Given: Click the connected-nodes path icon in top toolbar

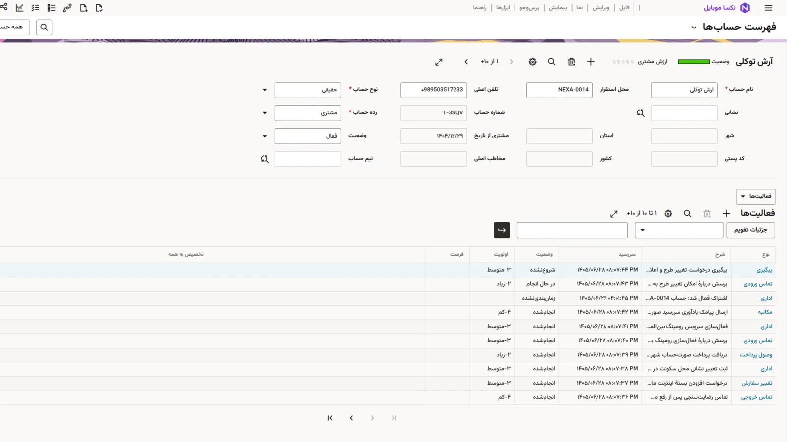Looking at the screenshot, I should 67,8.
